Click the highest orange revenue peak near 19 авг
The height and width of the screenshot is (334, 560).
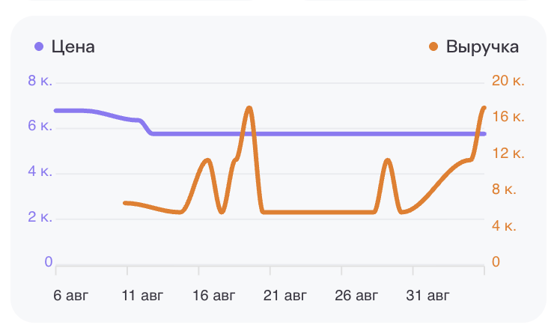[249, 108]
